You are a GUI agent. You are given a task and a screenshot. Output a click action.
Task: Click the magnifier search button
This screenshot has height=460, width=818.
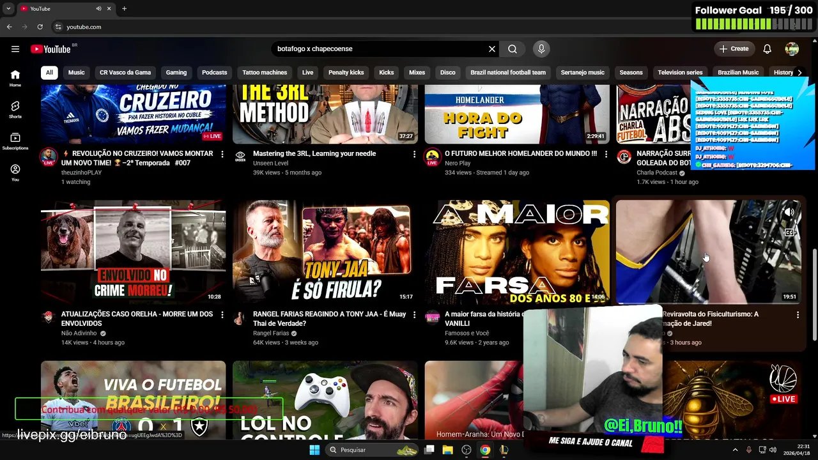click(513, 49)
